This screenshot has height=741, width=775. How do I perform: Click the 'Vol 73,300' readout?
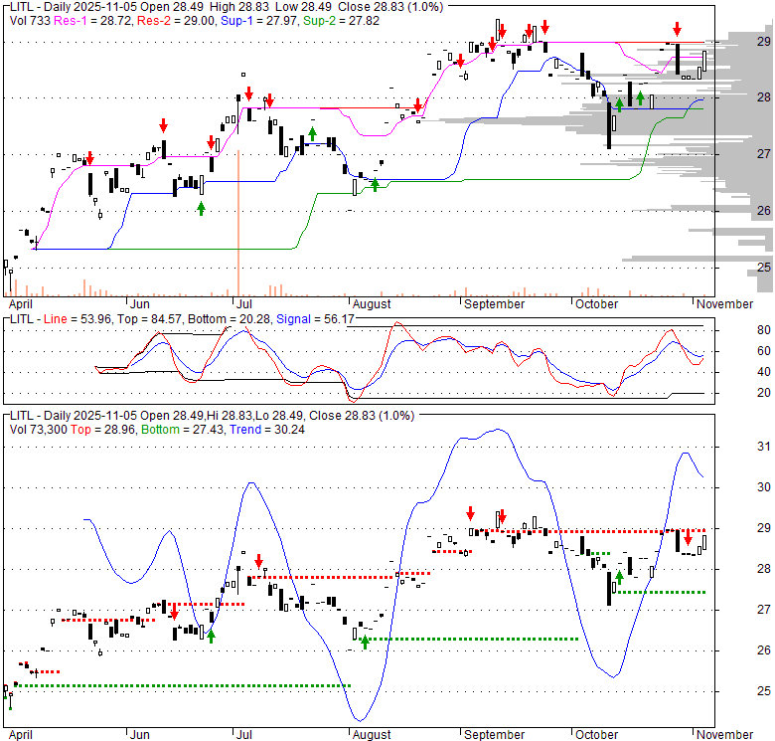pyautogui.click(x=38, y=430)
